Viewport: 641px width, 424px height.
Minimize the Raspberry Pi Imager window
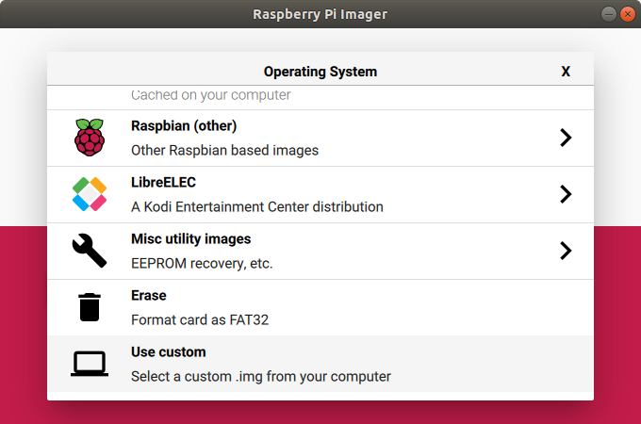tap(608, 14)
